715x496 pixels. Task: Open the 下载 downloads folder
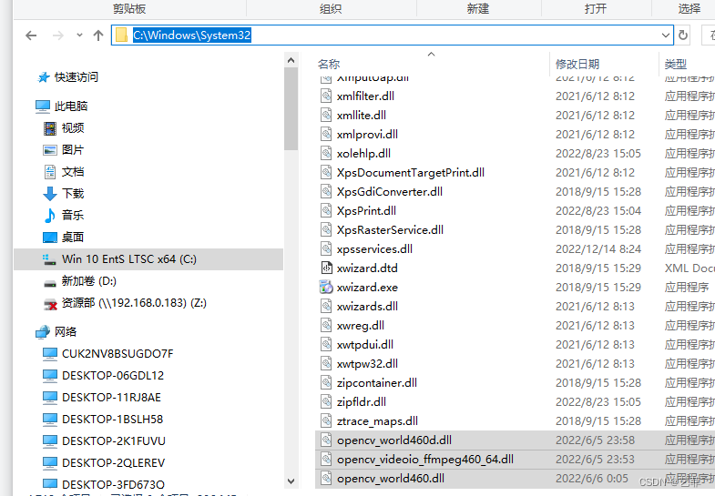73,194
